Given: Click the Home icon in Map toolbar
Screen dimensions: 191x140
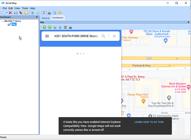Looking at the screenshot, I should point(65,27).
